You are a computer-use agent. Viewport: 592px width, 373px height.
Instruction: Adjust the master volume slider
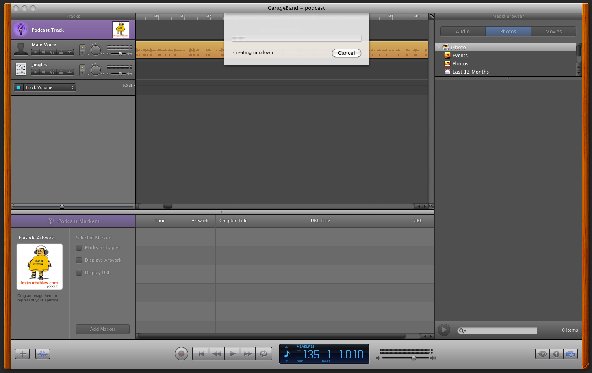[414, 358]
